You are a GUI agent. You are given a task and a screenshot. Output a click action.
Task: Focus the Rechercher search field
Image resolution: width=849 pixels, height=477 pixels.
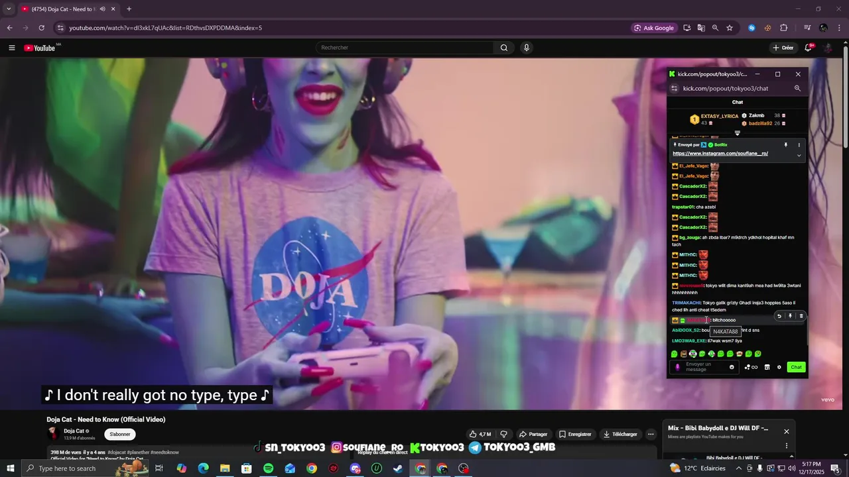coord(405,48)
